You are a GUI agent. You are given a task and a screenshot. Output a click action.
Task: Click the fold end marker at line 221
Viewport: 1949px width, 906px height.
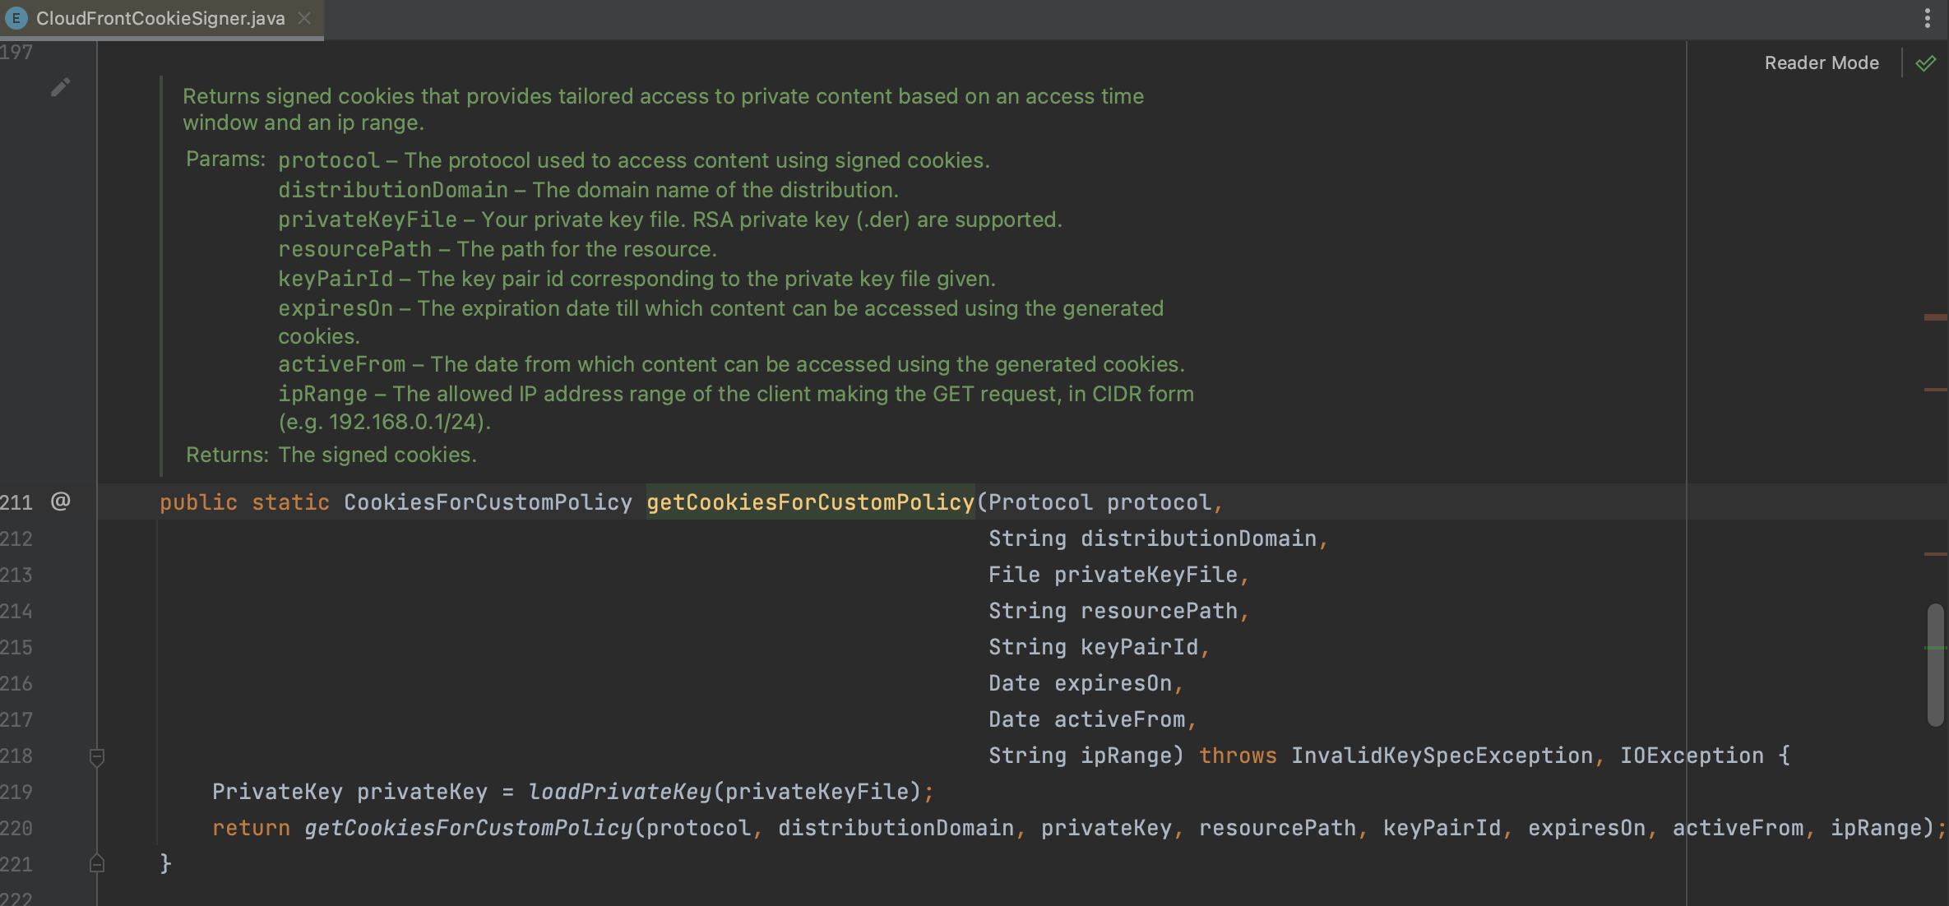click(96, 863)
